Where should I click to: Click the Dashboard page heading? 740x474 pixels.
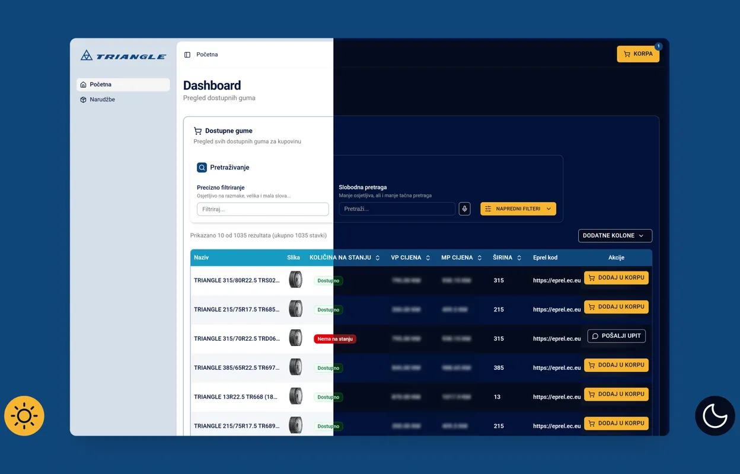click(212, 85)
